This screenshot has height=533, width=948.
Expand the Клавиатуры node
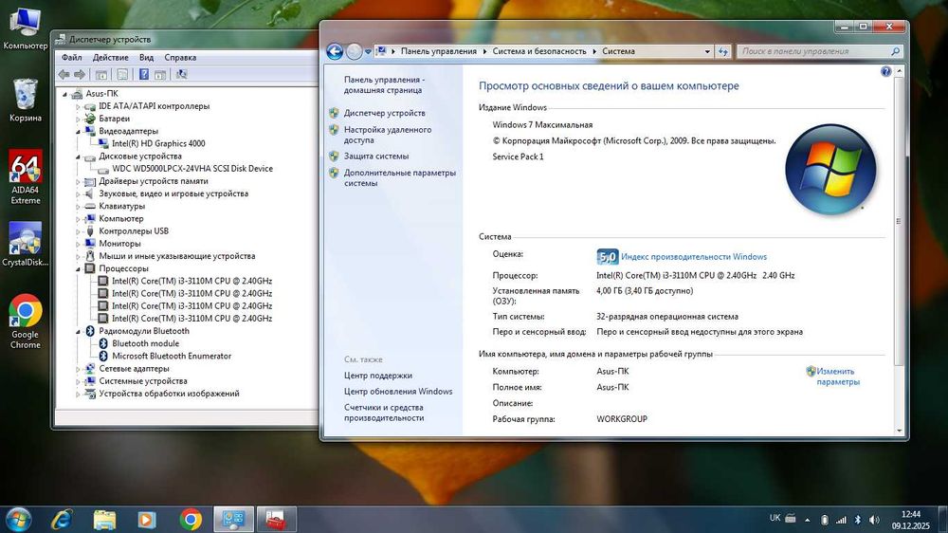point(78,207)
